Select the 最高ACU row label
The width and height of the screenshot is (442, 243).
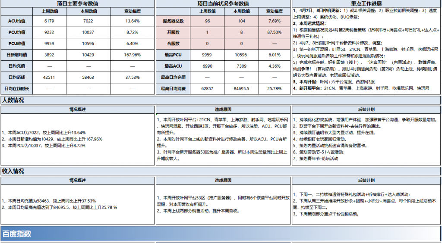pos(173,66)
